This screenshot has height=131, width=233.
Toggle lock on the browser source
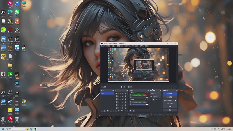(x=125, y=93)
